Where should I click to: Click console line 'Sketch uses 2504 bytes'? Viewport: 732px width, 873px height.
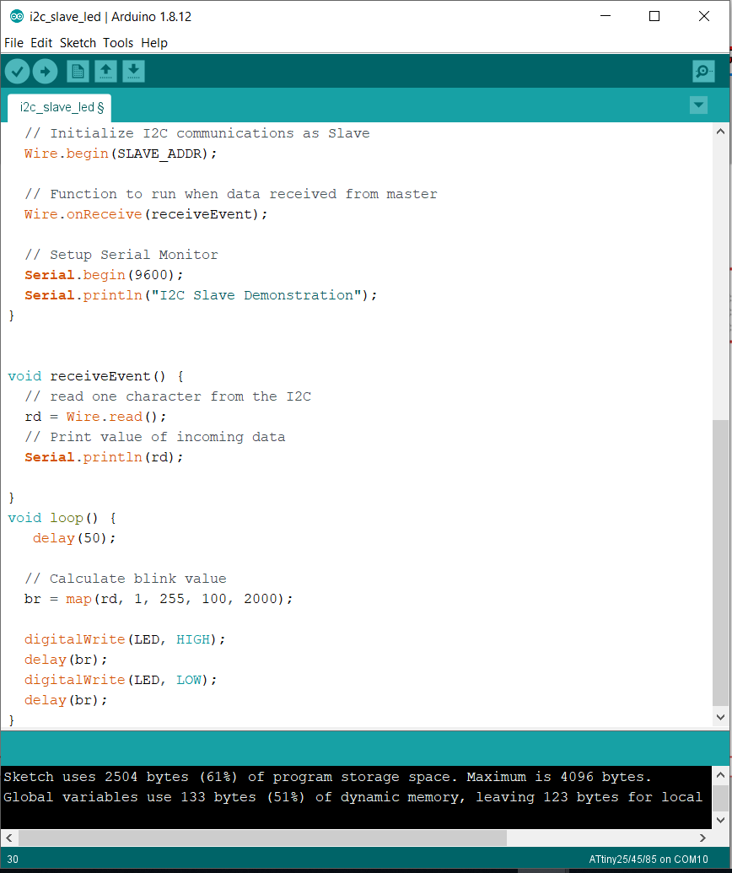tap(327, 777)
